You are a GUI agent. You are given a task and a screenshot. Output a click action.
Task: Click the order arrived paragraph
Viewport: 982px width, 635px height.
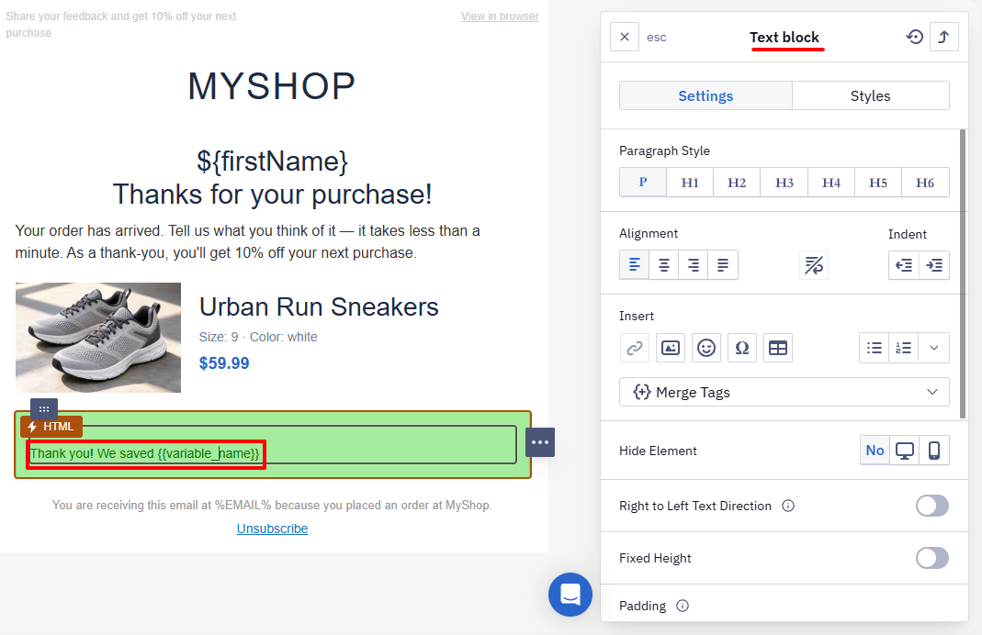point(247,241)
